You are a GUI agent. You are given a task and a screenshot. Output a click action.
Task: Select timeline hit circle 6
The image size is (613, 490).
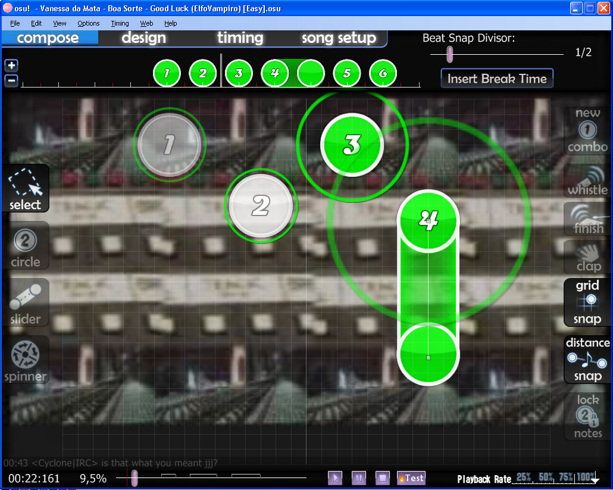click(x=383, y=73)
